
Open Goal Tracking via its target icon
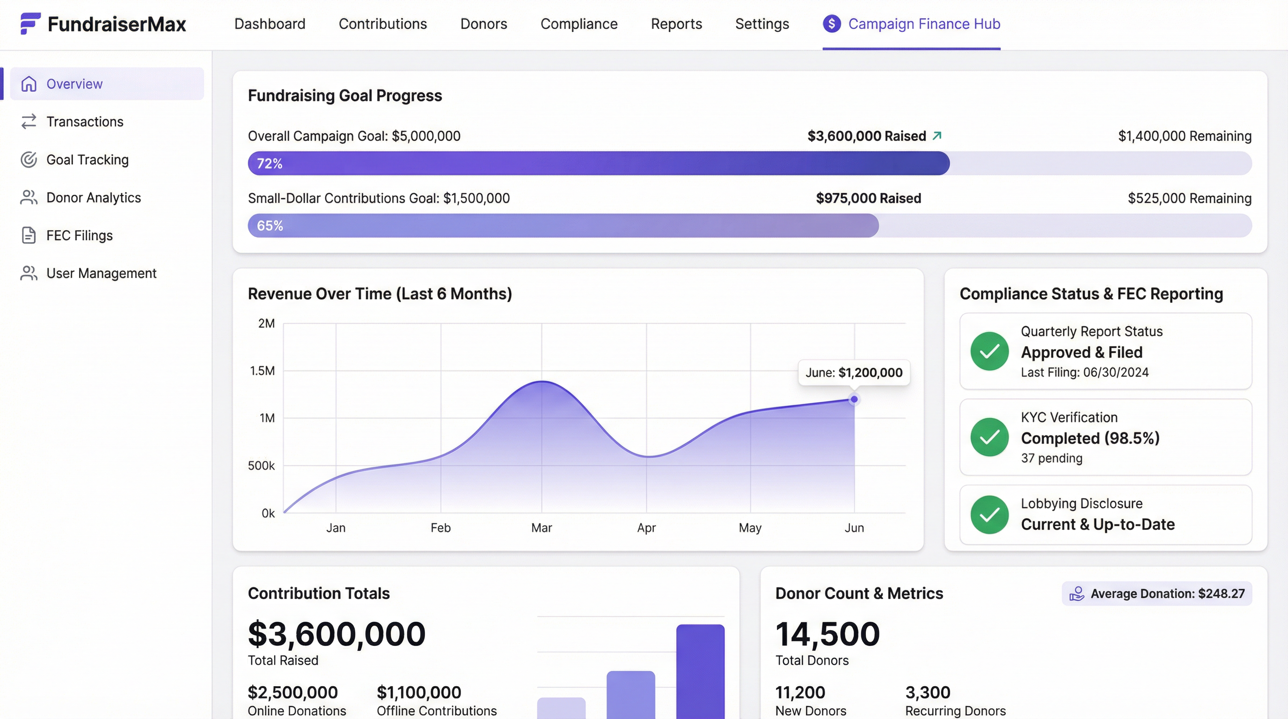[29, 160]
